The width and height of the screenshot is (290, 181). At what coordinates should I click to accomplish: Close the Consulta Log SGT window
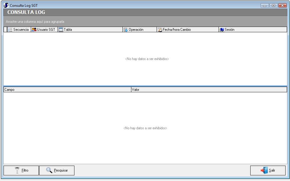click(x=282, y=5)
